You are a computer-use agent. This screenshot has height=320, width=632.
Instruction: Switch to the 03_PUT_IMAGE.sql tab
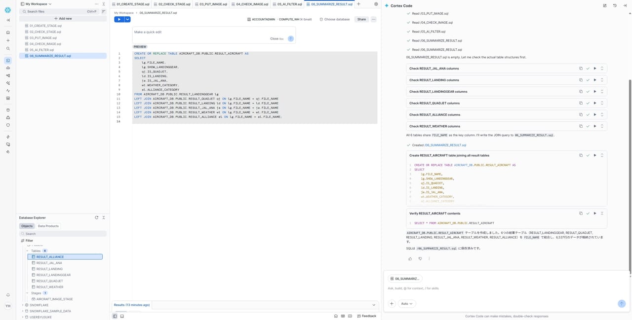(210, 4)
